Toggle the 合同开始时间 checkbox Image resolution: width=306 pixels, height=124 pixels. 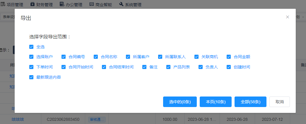point(64,67)
